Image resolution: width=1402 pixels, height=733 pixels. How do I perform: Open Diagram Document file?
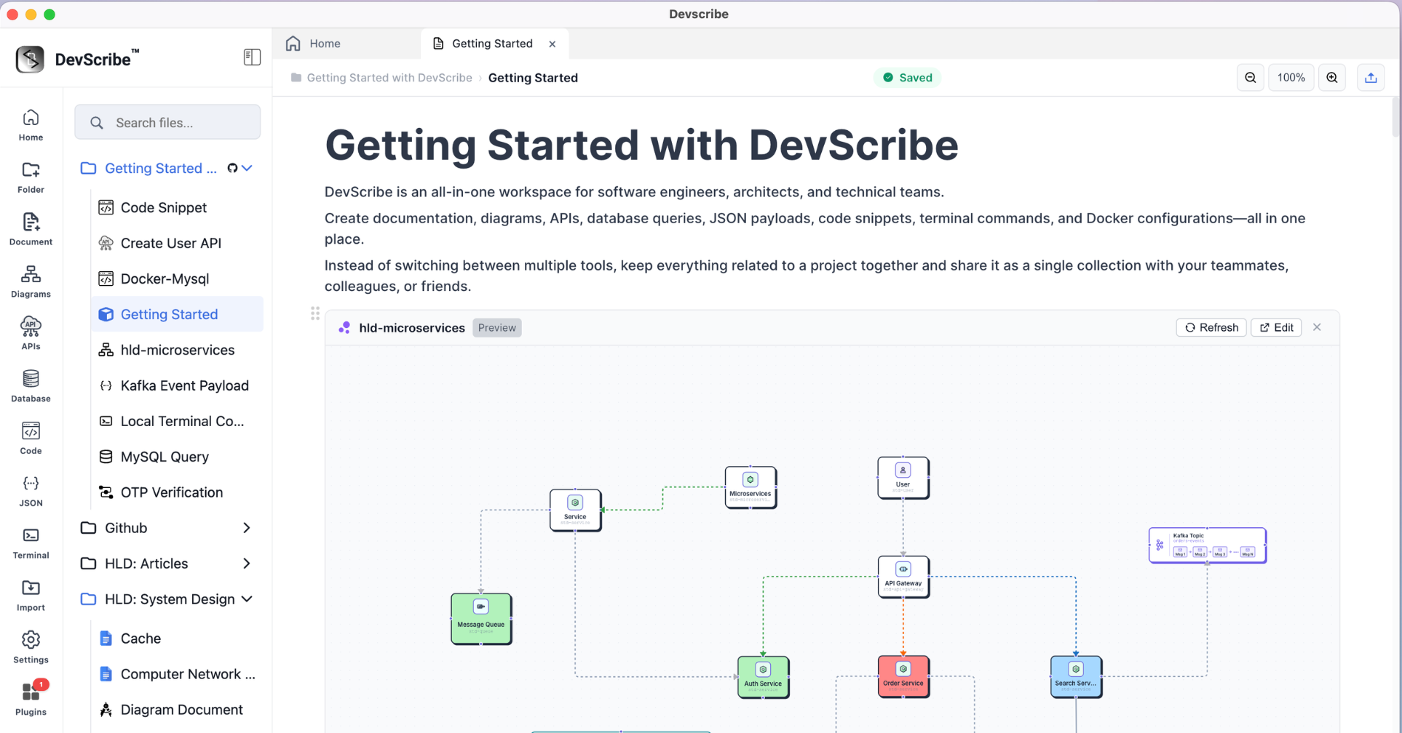click(x=178, y=710)
